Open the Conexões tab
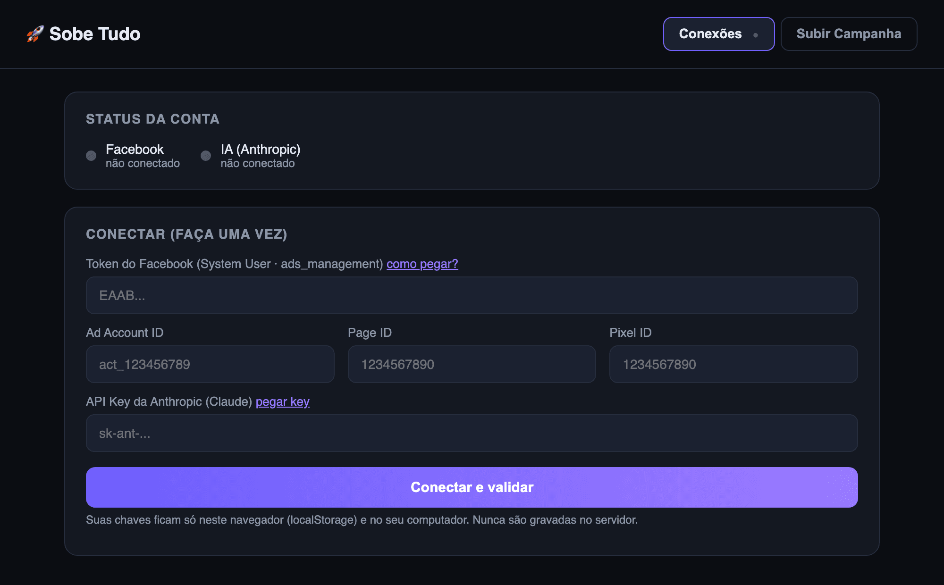Viewport: 944px width, 585px height. coord(718,34)
